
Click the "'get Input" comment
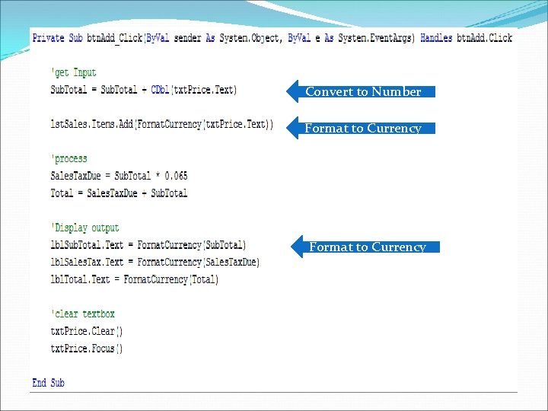(x=73, y=73)
